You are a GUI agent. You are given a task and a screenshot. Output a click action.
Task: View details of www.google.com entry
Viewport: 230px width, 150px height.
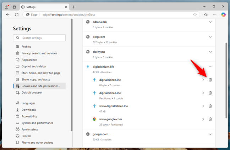click(203, 119)
